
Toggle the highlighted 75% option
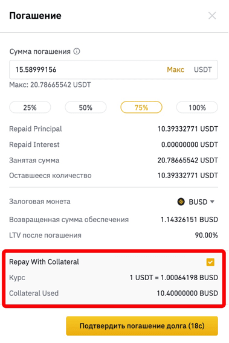141,107
